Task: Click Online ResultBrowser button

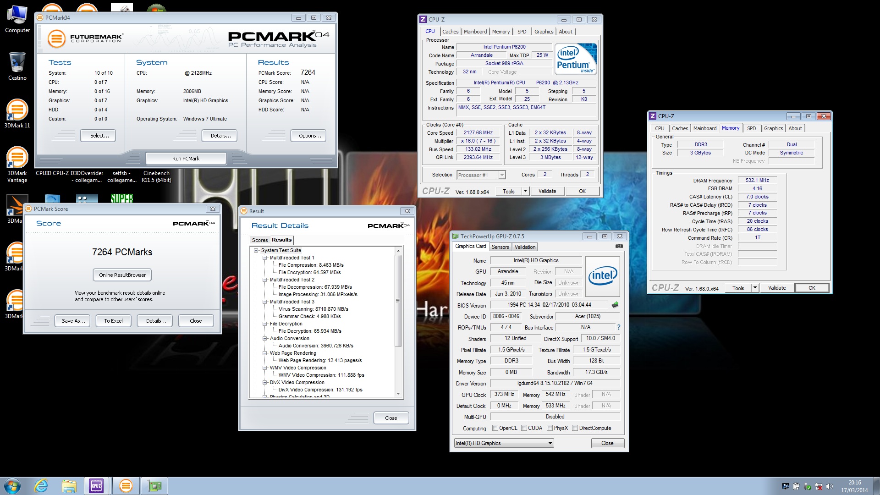Action: point(122,275)
